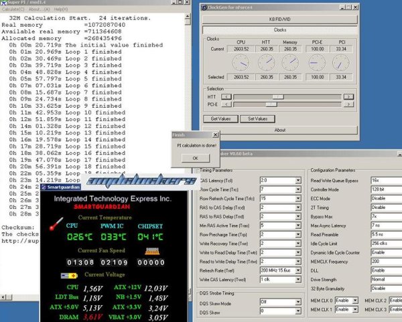The height and width of the screenshot is (322, 402).
Task: Open the MEM CLK 0 dropdown
Action: (x=354, y=301)
